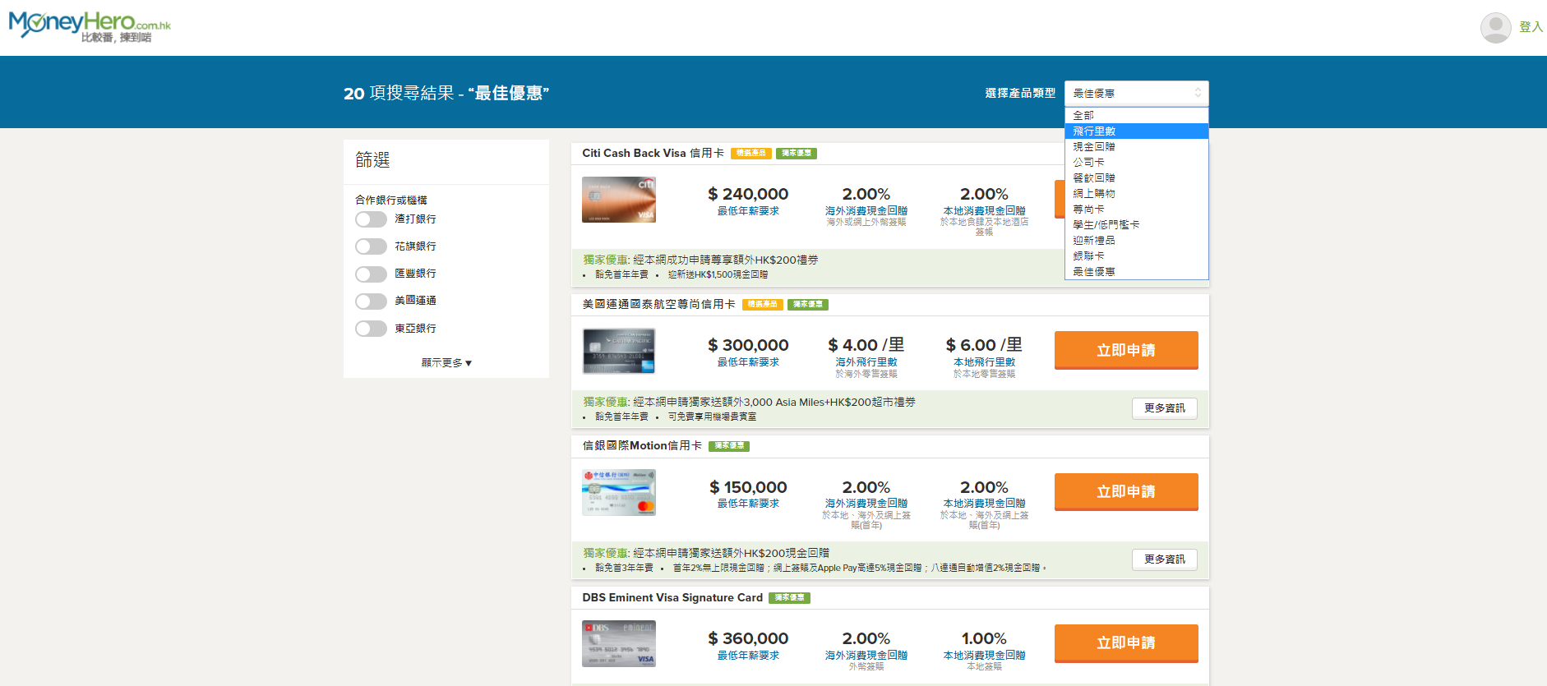Click the user avatar icon

pos(1495,27)
